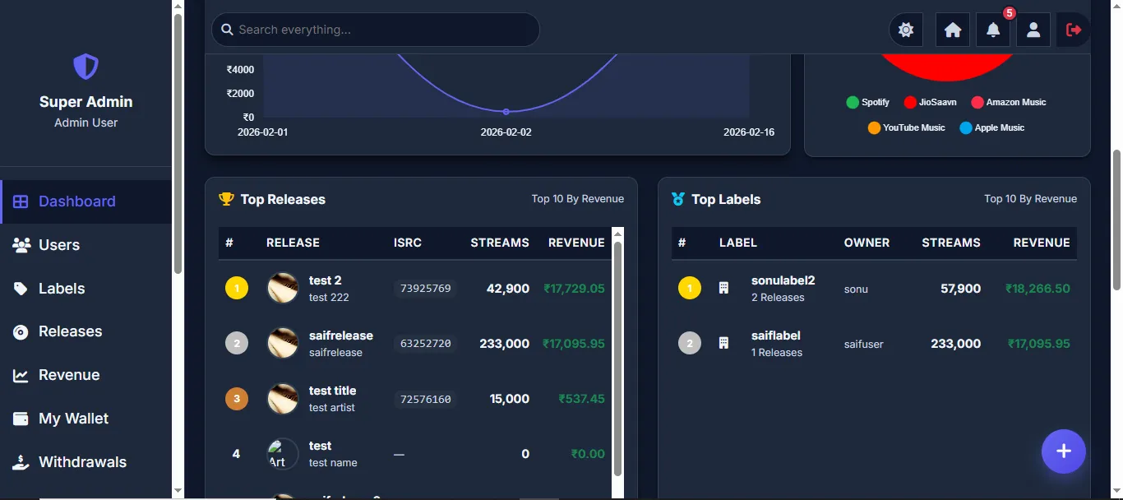Image resolution: width=1123 pixels, height=500 pixels.
Task: Click the My Wallet icon in the sidebar
Action: (x=21, y=419)
